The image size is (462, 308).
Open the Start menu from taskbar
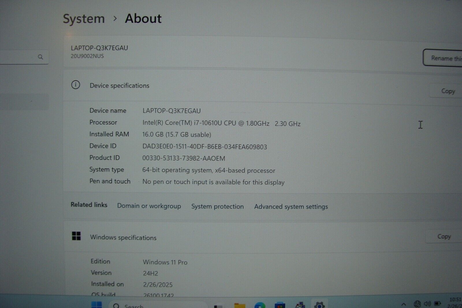(96, 305)
